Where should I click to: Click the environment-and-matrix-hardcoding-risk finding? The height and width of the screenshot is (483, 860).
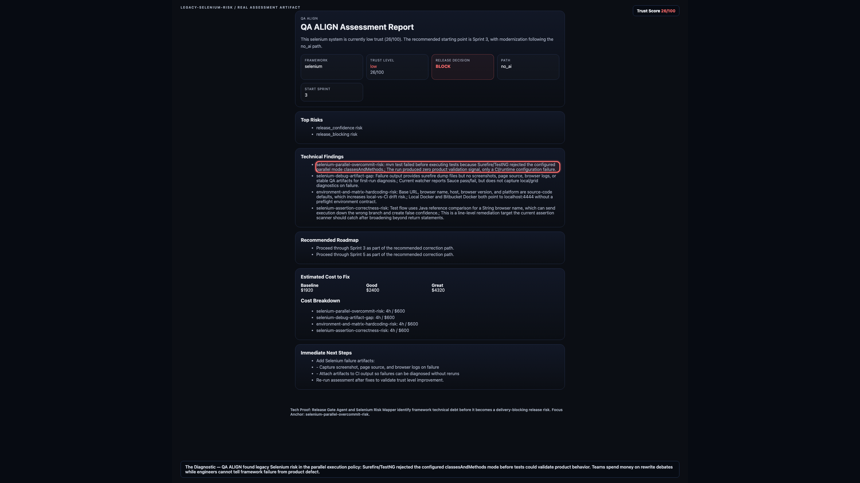point(434,197)
